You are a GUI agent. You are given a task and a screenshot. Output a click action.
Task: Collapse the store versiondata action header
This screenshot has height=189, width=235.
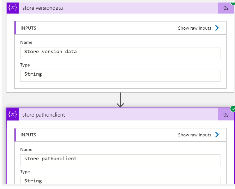[118, 8]
